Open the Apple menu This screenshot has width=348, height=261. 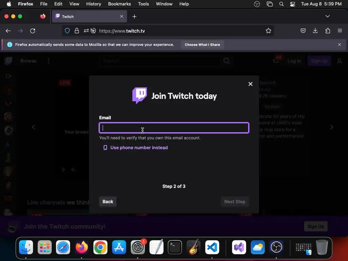pos(9,4)
